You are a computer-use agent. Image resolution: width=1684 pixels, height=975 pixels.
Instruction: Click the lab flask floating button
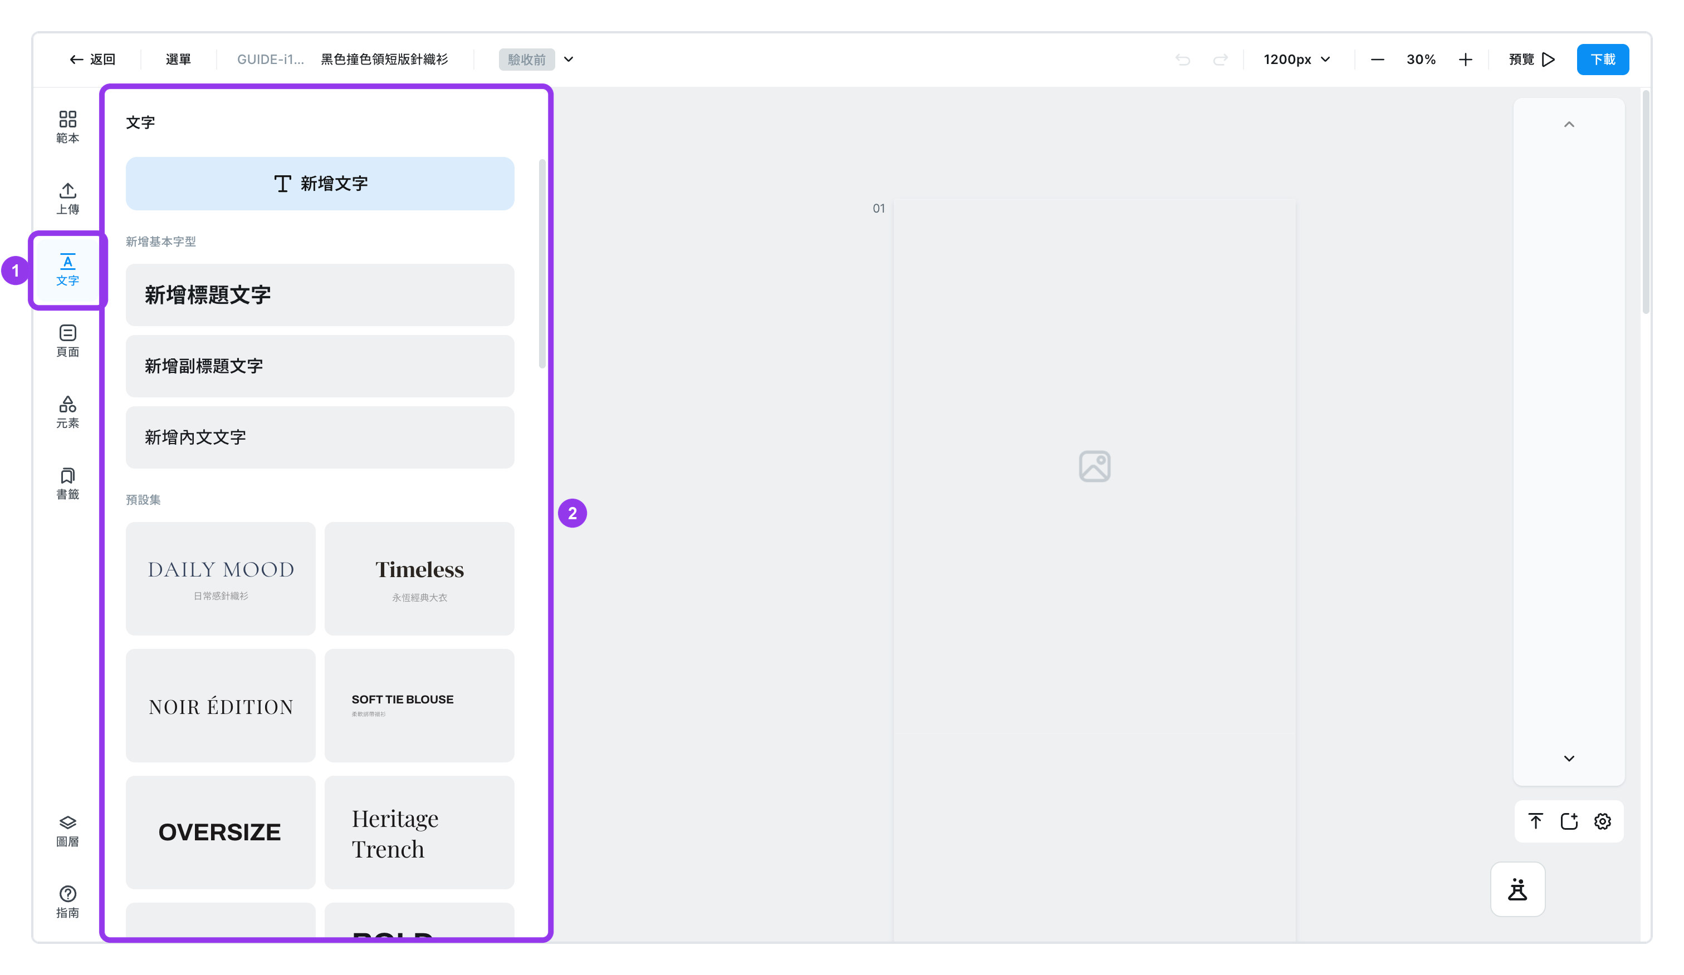coord(1517,889)
